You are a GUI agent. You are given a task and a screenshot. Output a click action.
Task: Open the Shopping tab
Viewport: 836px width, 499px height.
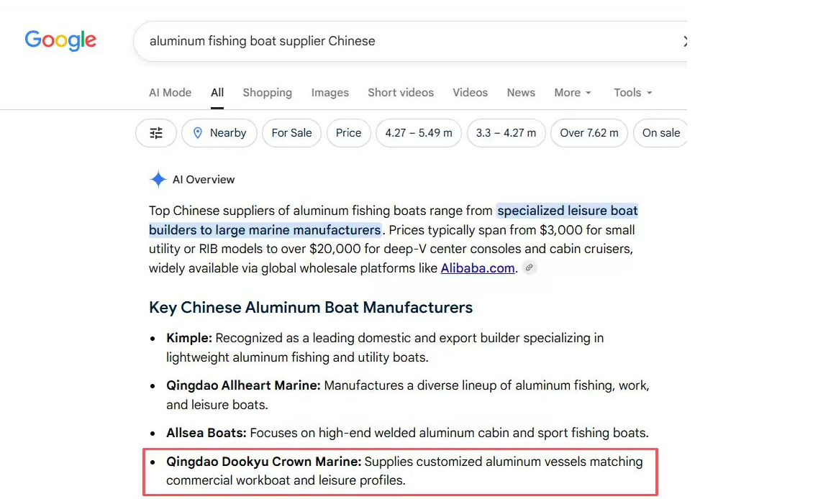point(267,92)
